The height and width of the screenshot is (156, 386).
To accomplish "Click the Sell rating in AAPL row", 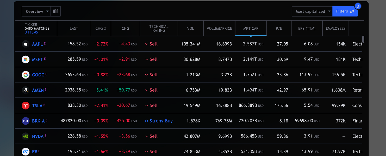I will tap(151, 44).
